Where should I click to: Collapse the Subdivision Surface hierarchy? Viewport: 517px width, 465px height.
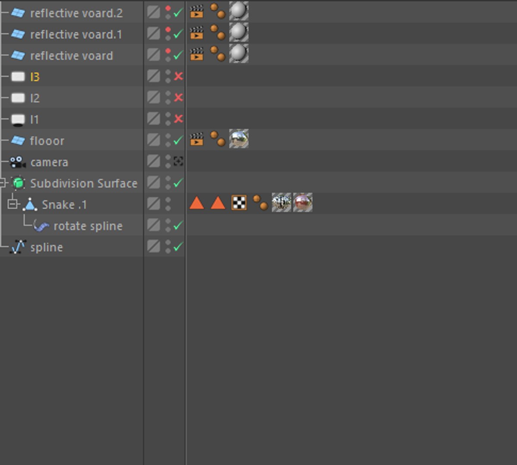point(3,183)
